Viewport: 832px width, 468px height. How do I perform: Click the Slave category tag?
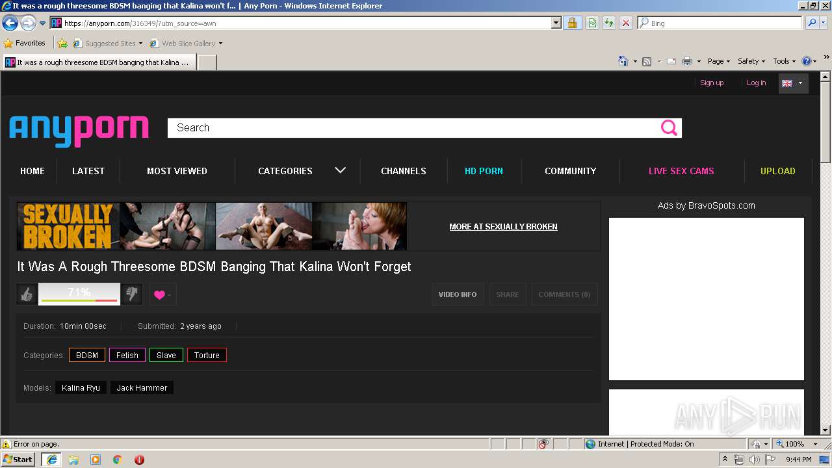[x=166, y=356]
